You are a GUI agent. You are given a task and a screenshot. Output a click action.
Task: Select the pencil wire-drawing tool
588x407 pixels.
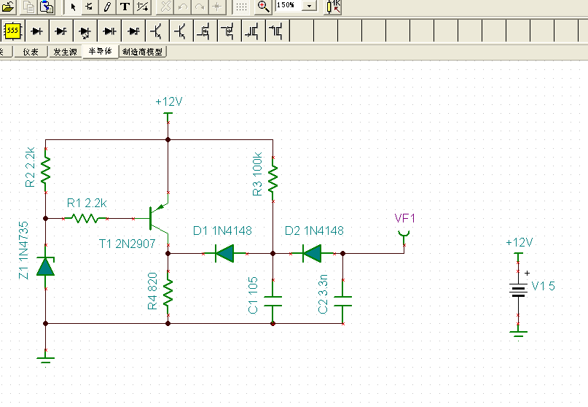click(x=107, y=7)
